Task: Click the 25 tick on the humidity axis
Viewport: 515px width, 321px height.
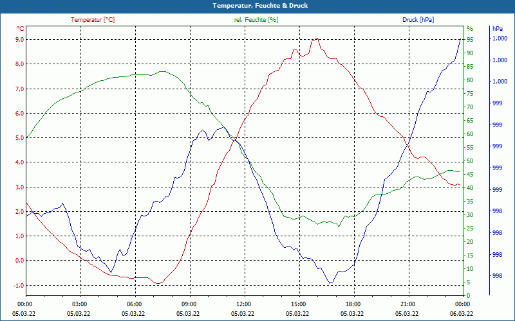Action: 470,229
